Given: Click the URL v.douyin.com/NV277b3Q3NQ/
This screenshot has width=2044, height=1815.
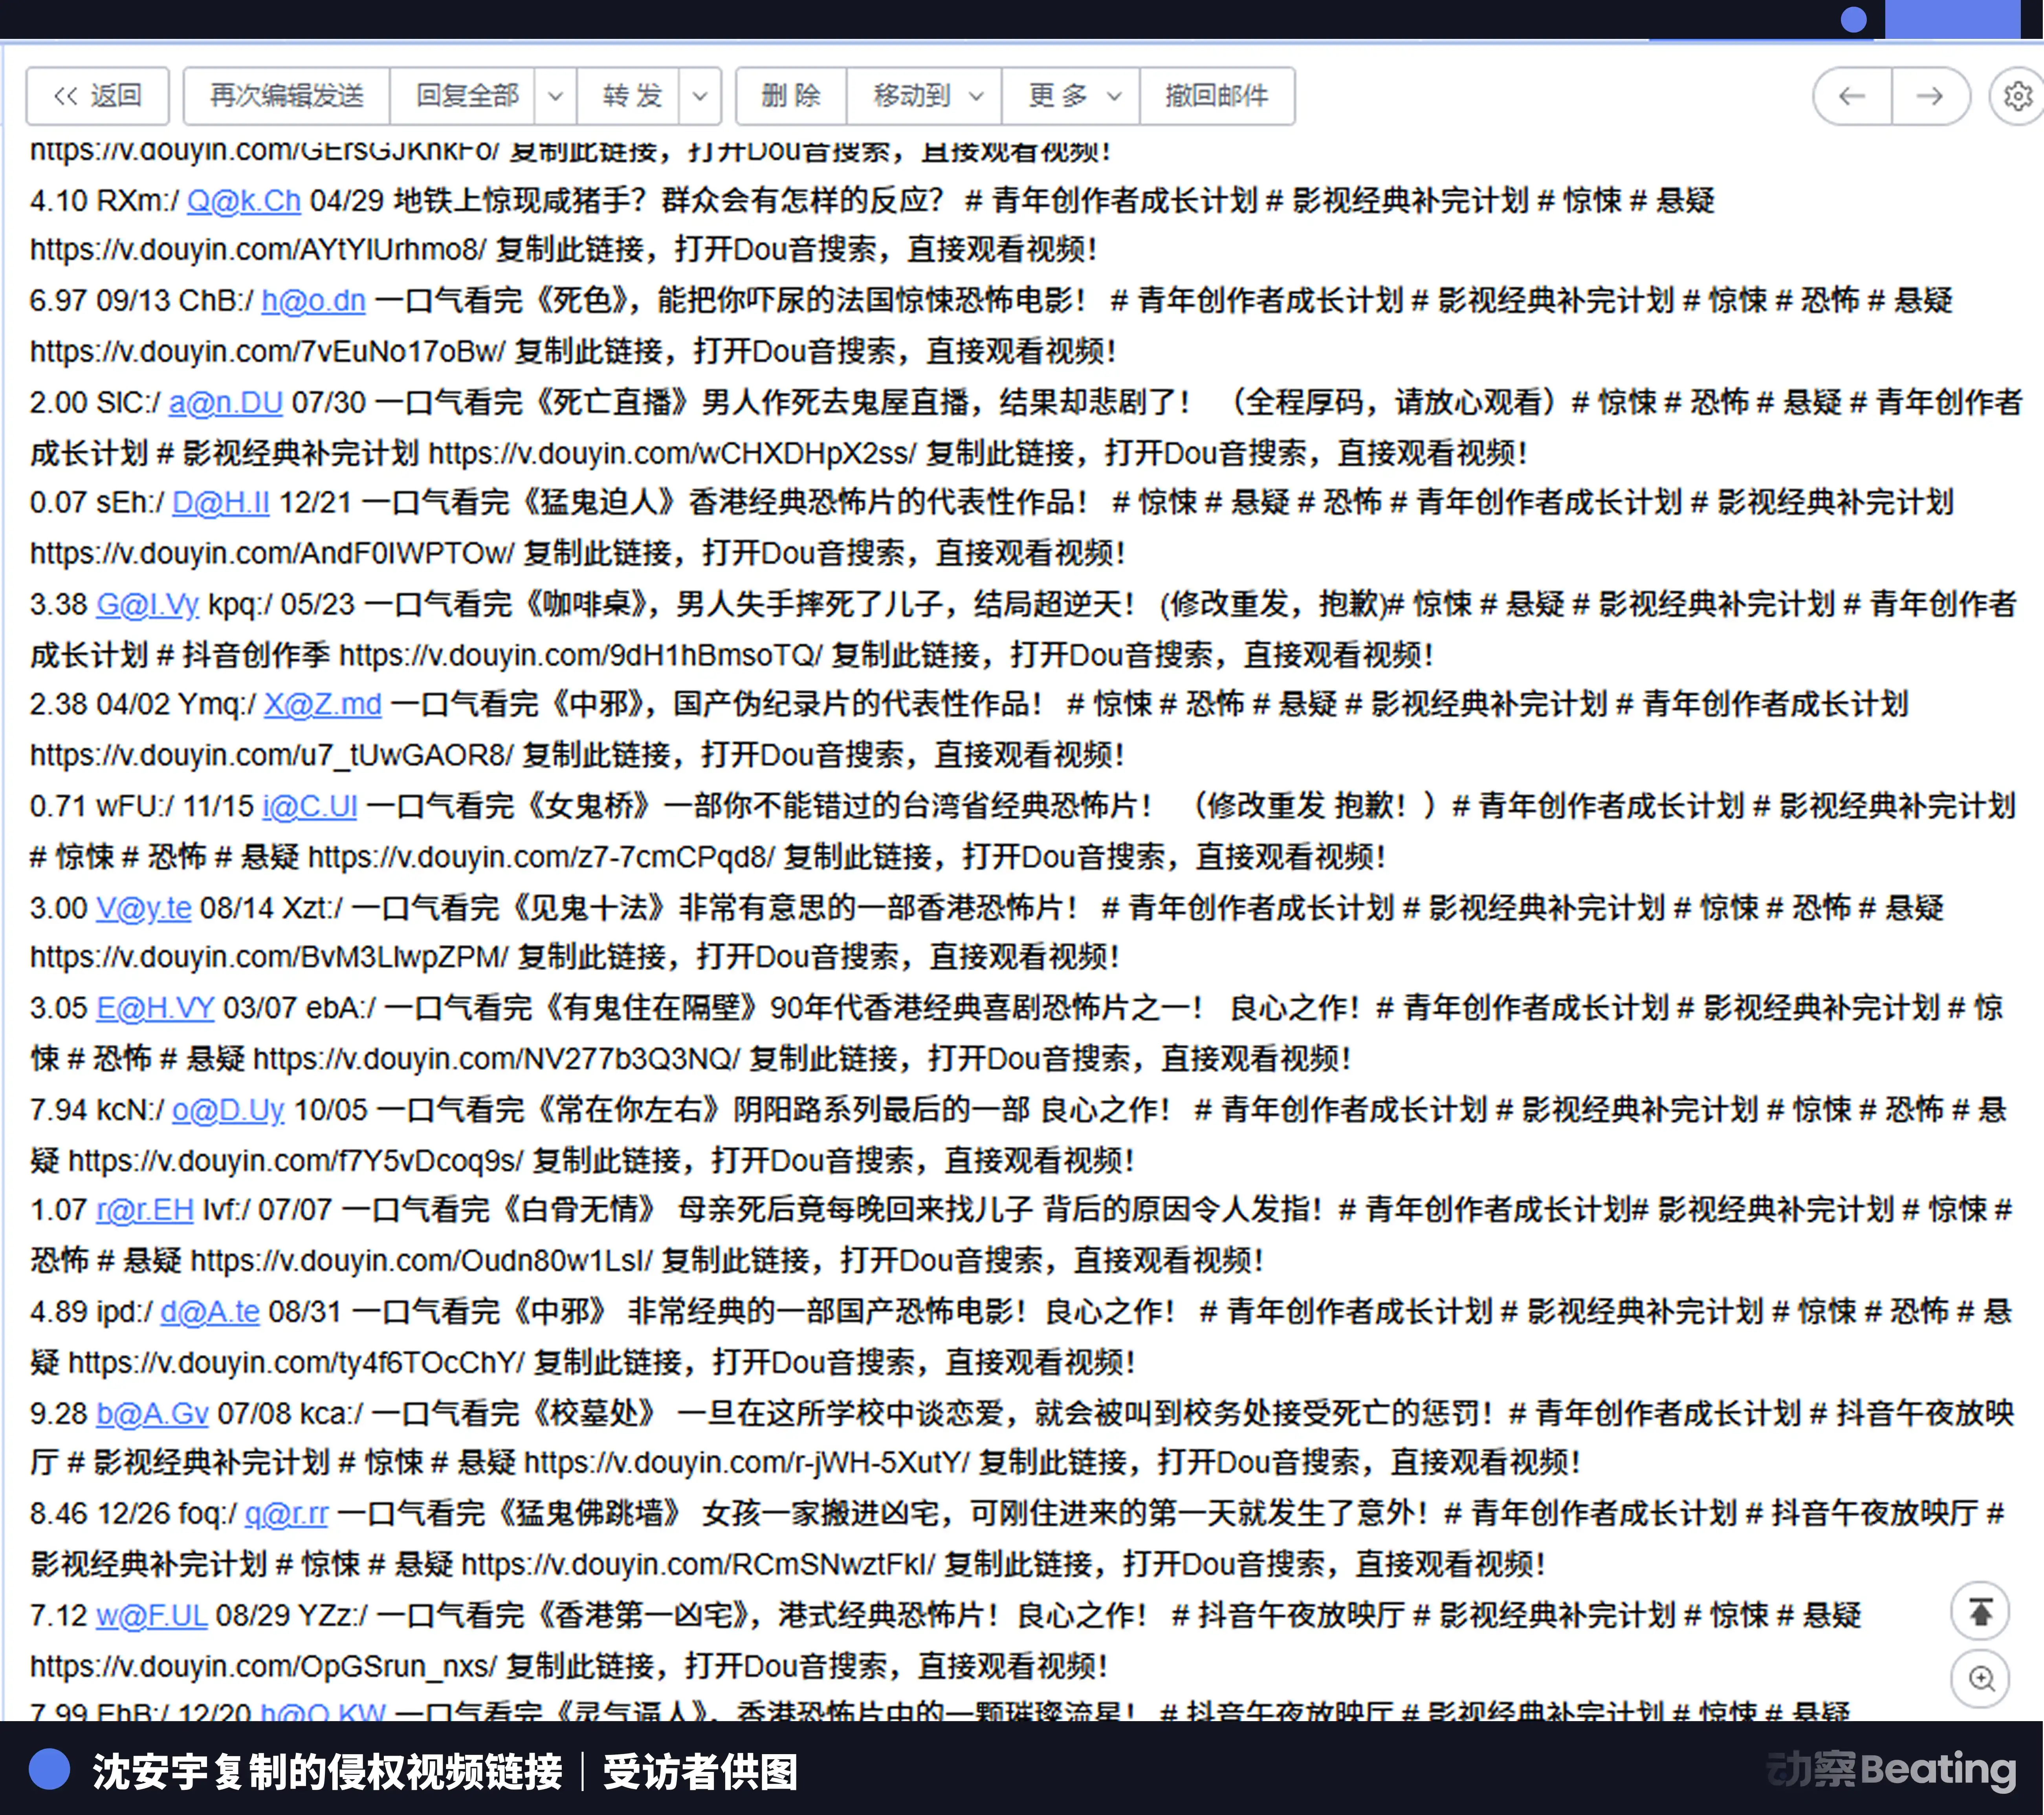Looking at the screenshot, I should pyautogui.click(x=497, y=1059).
